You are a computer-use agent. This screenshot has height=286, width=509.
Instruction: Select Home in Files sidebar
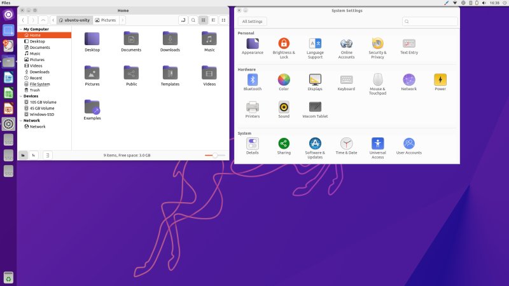click(45, 35)
